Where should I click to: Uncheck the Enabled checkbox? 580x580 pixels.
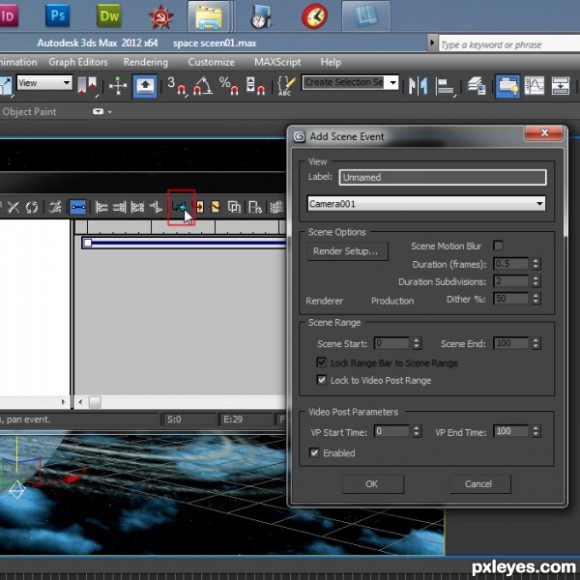point(314,452)
